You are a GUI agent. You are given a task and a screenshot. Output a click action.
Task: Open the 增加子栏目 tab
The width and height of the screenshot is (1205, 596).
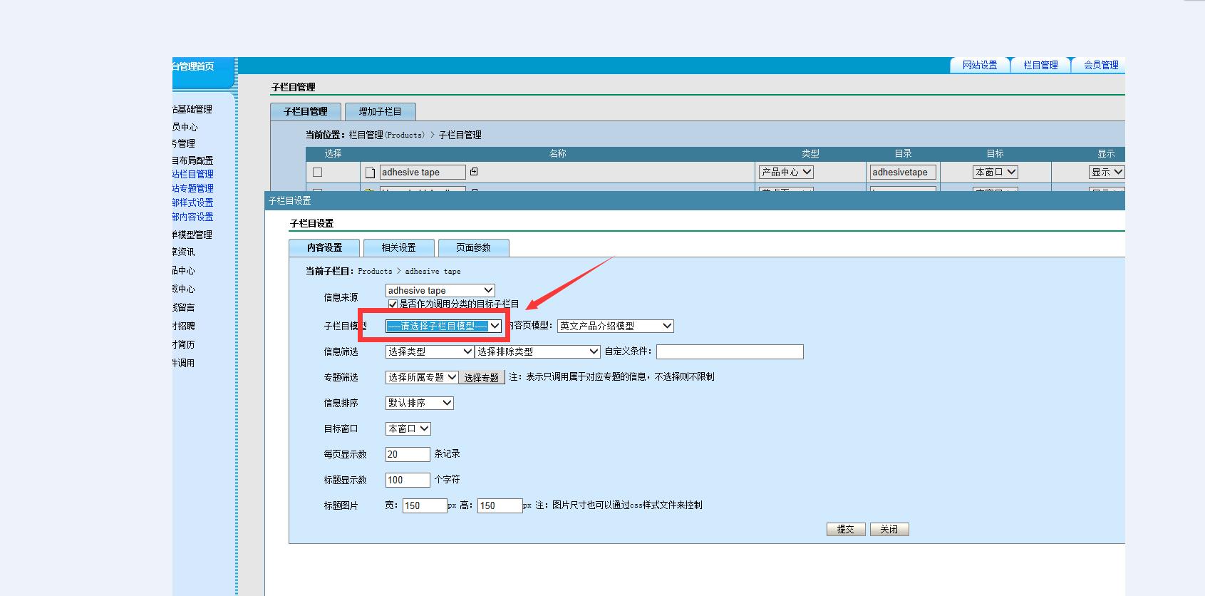380,111
